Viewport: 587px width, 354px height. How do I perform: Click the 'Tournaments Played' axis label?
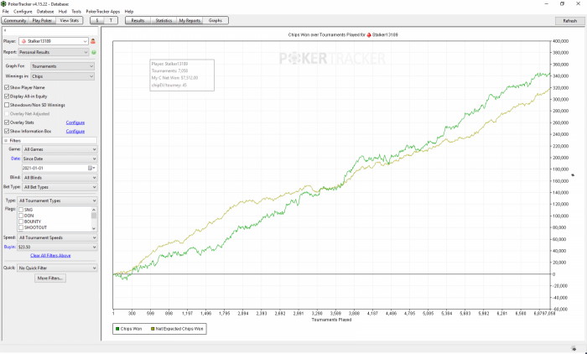pos(331,320)
